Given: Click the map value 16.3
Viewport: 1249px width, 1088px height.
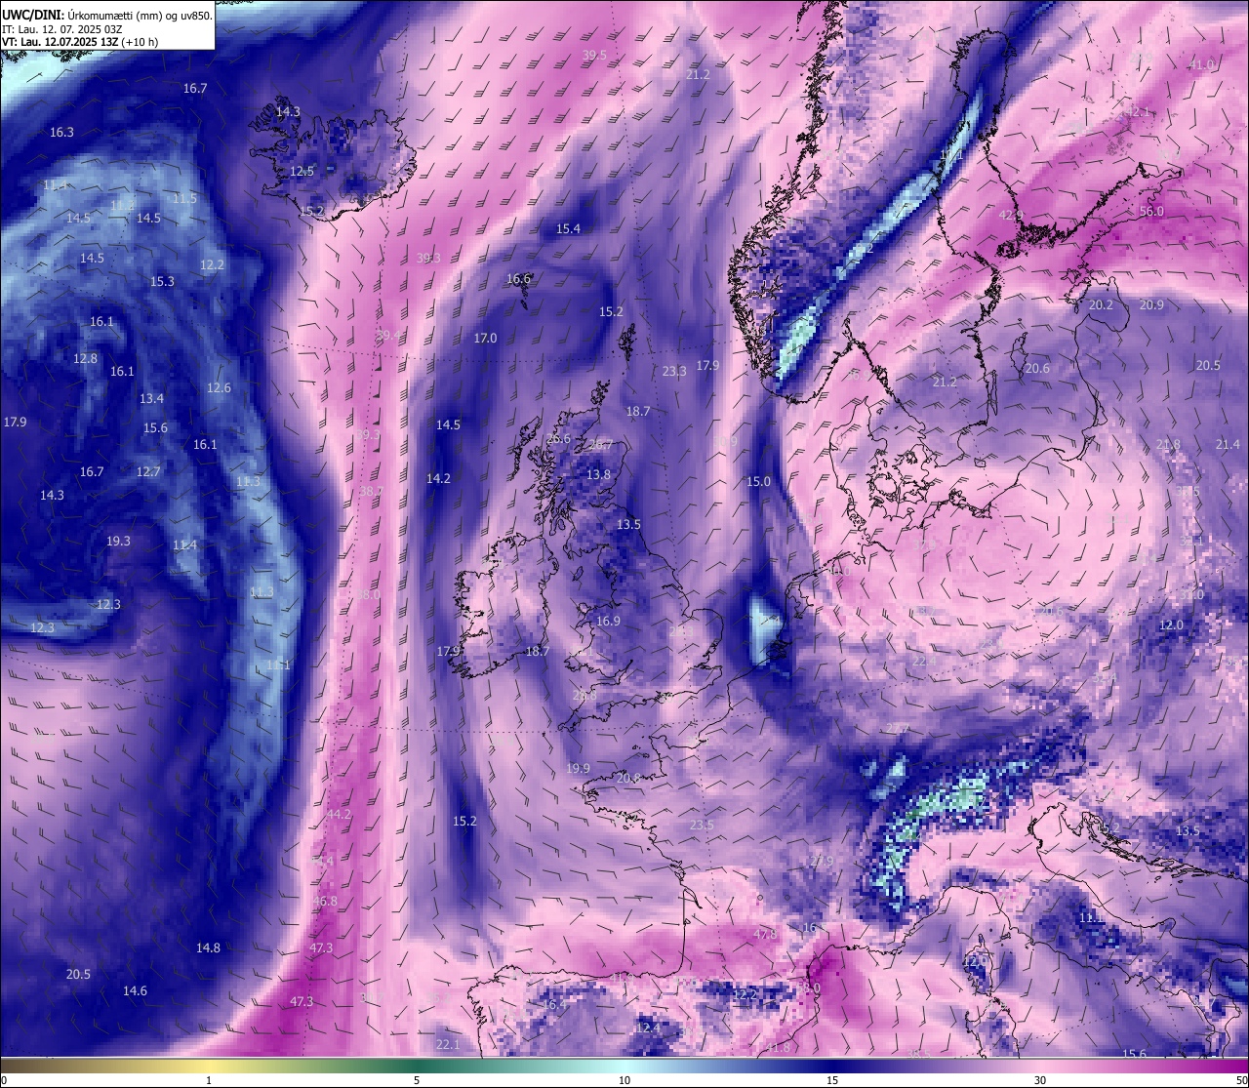Looking at the screenshot, I should [x=61, y=132].
